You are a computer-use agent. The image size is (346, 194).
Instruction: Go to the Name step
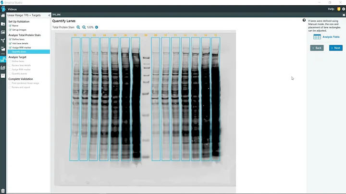pyautogui.click(x=15, y=26)
